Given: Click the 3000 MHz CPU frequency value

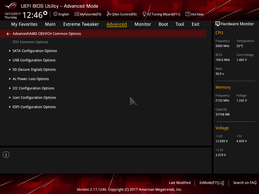Looking at the screenshot, I should click(222, 46).
